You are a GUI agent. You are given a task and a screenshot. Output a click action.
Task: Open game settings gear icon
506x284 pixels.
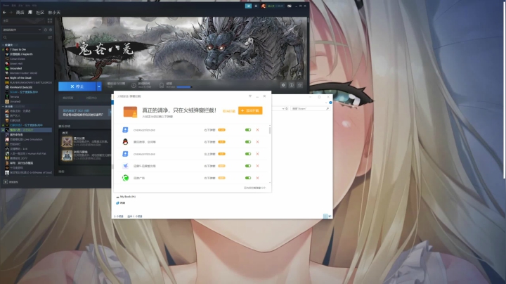[x=283, y=85]
